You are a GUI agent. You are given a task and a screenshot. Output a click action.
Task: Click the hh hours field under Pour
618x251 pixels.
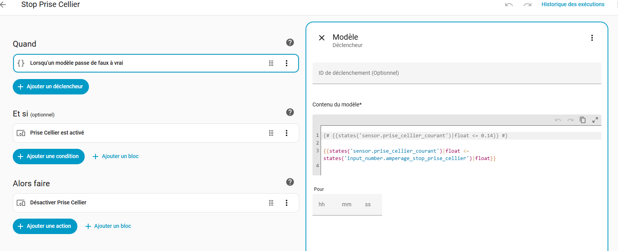pos(322,205)
